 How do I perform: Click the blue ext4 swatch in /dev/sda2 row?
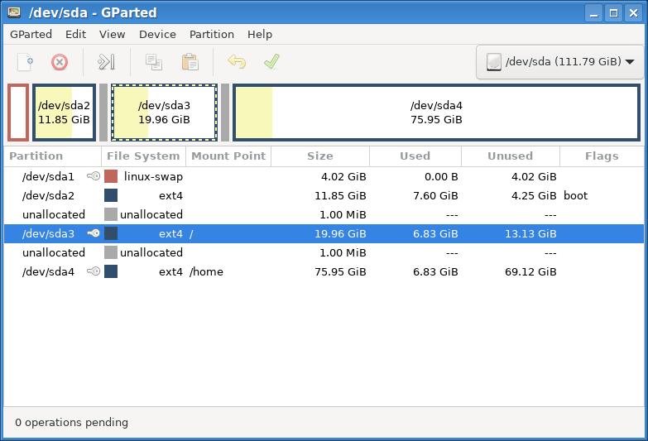coord(111,195)
